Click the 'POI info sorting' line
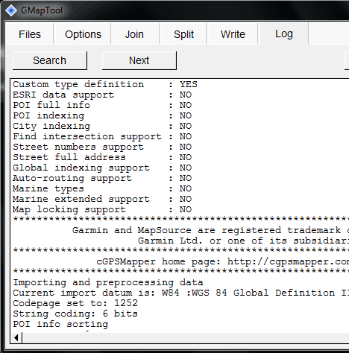Viewport: 349px width, 353px height. [x=60, y=324]
